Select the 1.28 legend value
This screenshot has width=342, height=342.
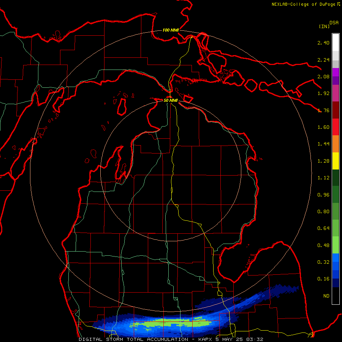tap(323, 161)
